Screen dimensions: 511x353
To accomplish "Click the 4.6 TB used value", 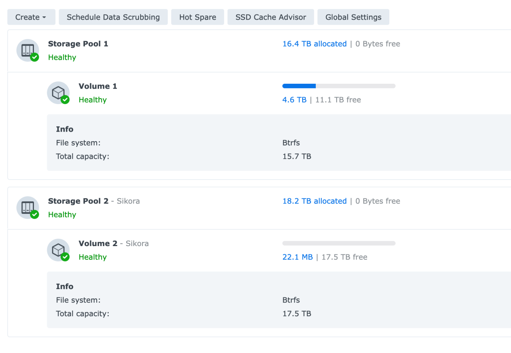I will coord(294,100).
